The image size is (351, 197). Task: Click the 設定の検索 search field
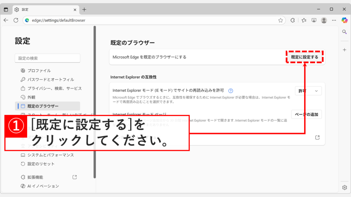[x=47, y=58]
